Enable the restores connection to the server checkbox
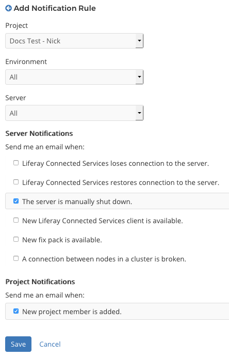229x357 pixels. [16, 182]
